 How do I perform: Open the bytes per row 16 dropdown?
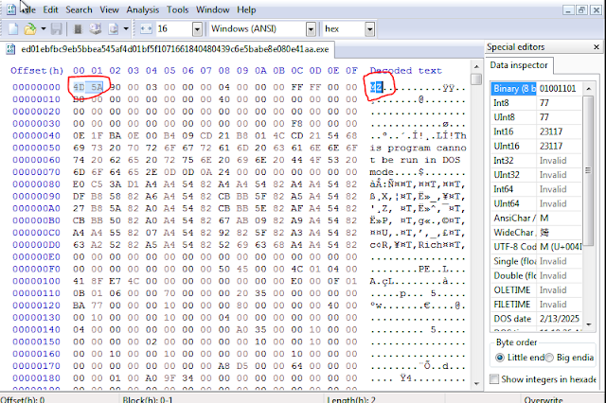pos(197,29)
